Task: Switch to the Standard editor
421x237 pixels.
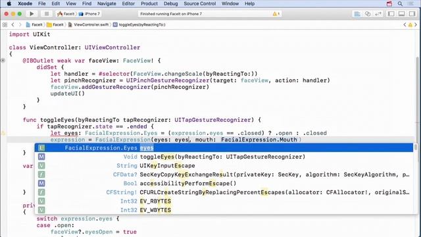Action: [357, 14]
